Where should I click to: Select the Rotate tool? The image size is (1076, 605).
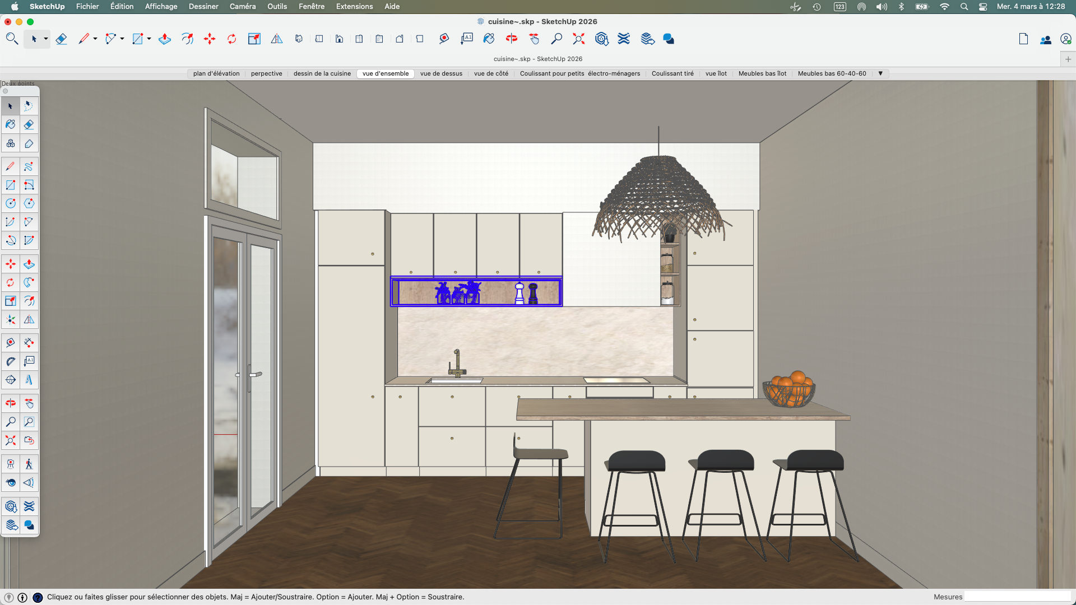coord(231,39)
